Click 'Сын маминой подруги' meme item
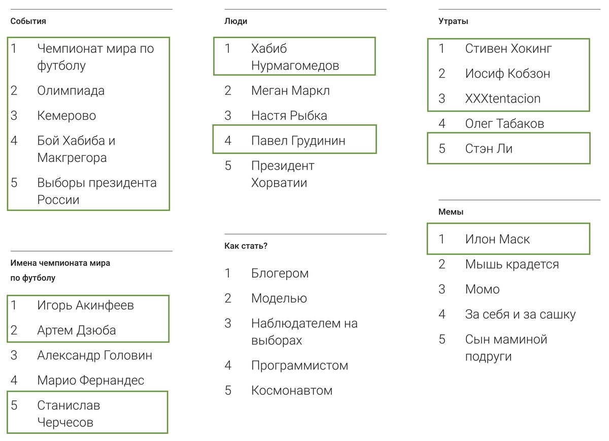This screenshot has height=441, width=609. pyautogui.click(x=506, y=348)
